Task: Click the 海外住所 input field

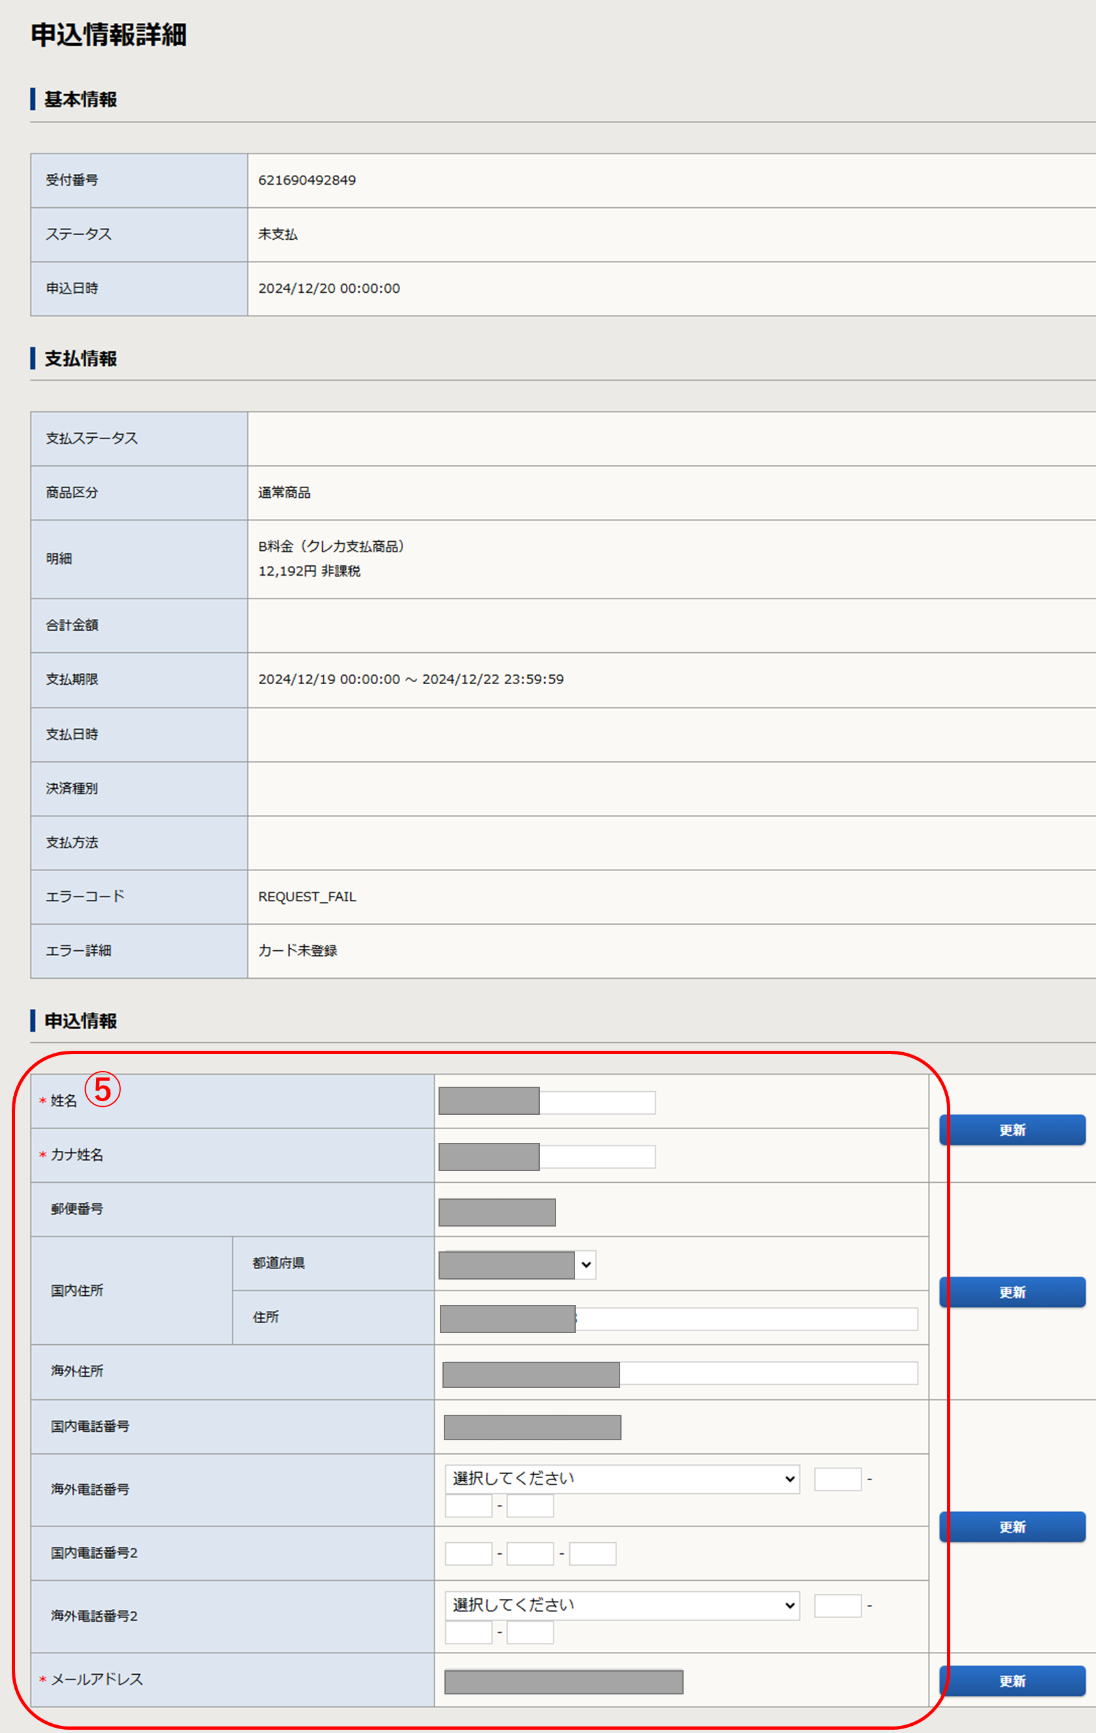Action: (679, 1373)
